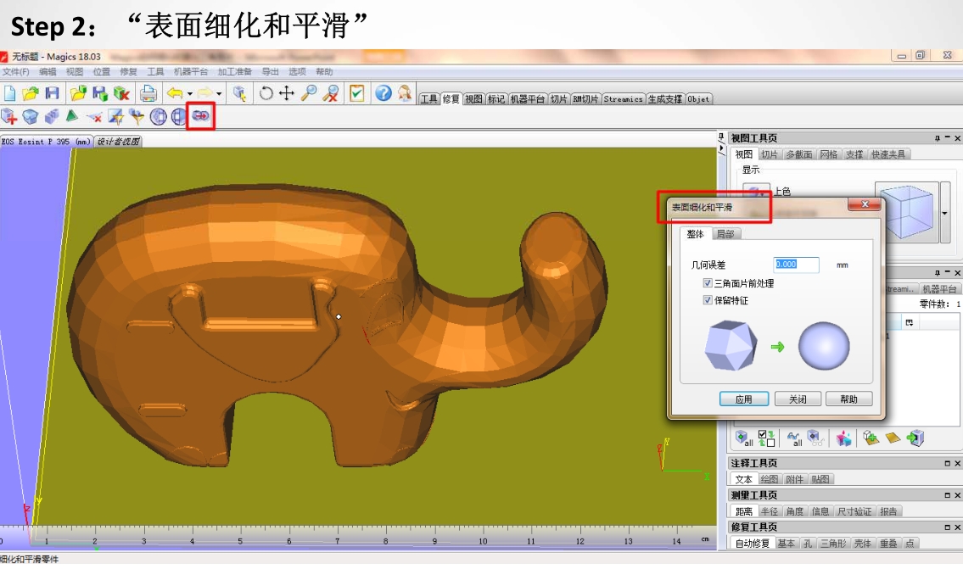This screenshot has width=963, height=569.
Task: Open the Undo history dropdown arrow
Action: [x=189, y=94]
